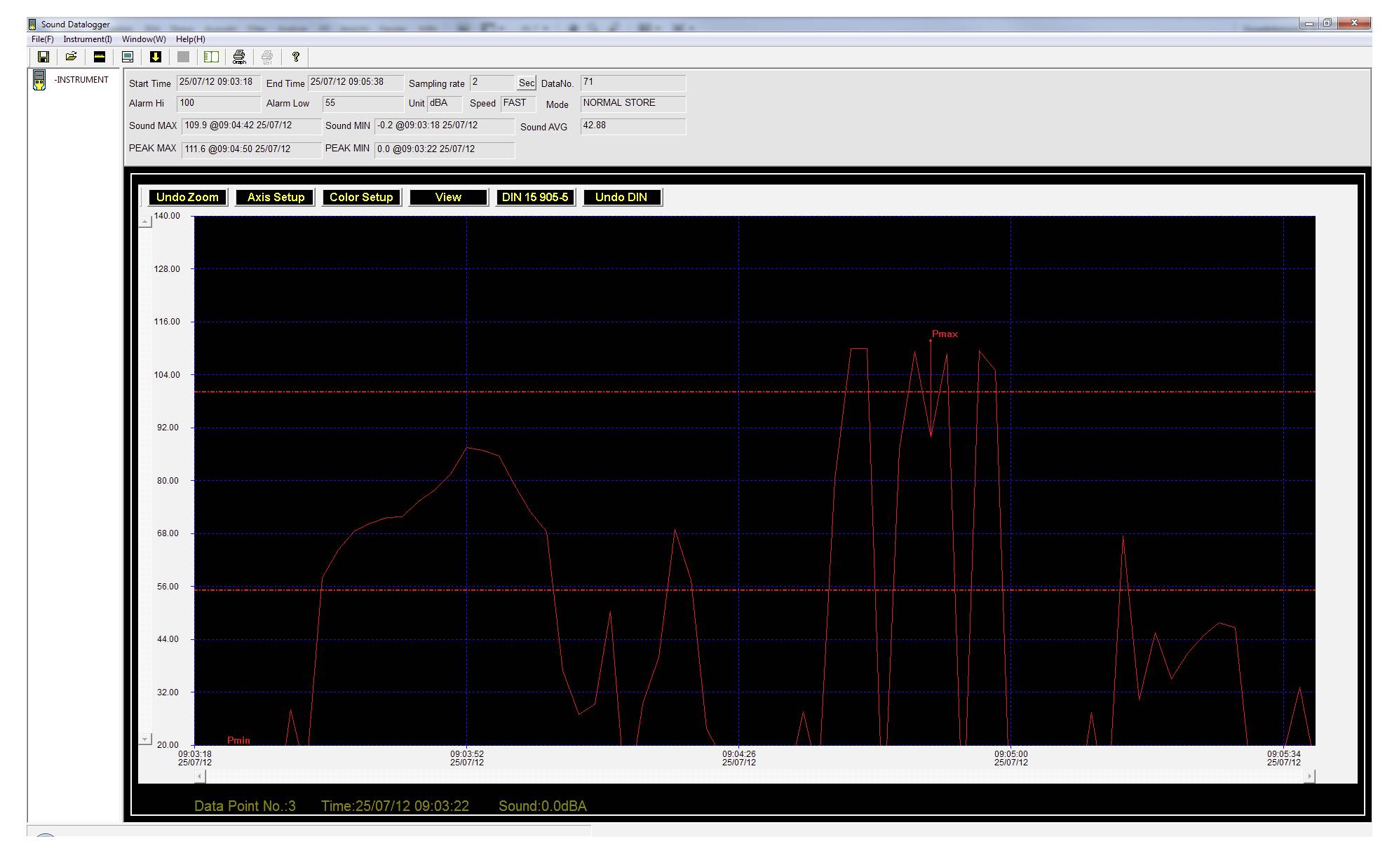Open the Instrument(I) menu

88,39
